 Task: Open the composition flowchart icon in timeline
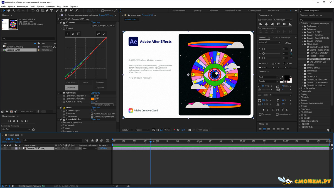point(87,141)
